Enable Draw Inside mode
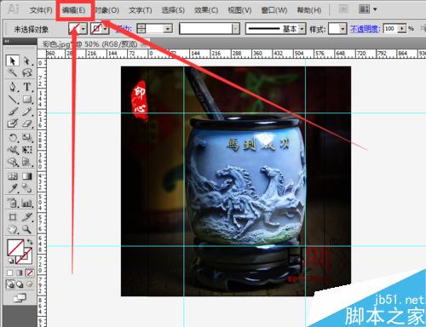 (x=30, y=284)
